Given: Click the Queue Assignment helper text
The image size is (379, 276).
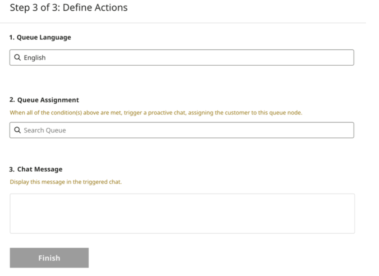Looking at the screenshot, I should click(x=156, y=113).
